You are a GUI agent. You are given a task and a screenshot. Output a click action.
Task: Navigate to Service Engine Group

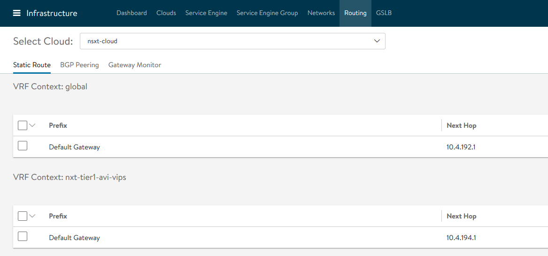click(x=267, y=13)
